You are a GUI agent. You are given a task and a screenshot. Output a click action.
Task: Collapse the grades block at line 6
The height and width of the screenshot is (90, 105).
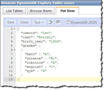pos(14,50)
